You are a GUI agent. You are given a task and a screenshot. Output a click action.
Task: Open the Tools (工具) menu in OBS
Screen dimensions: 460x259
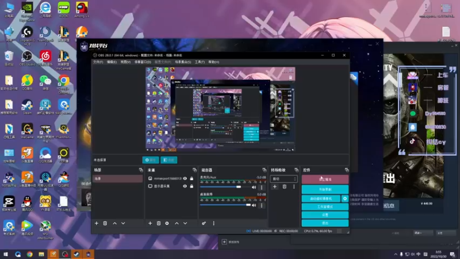click(200, 62)
